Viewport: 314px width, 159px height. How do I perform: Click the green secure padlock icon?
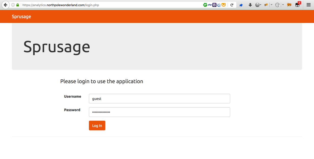tap(18, 5)
